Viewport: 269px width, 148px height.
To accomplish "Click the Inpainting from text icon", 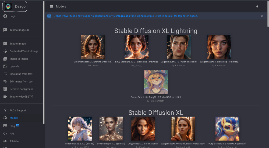I will click(5, 74).
